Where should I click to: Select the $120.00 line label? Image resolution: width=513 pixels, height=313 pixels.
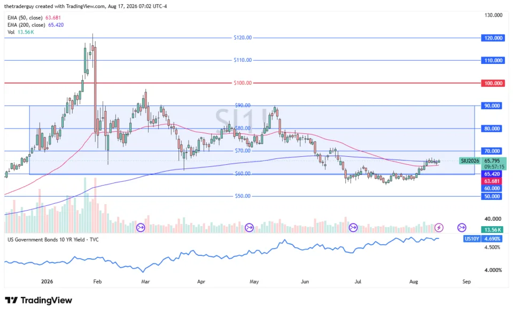(243, 37)
